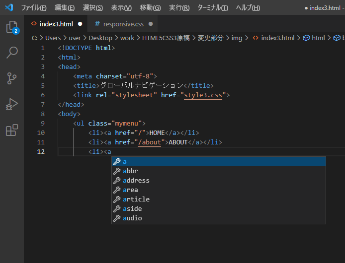
Task: Place cursor after '<li><a' on line 12
Action: (111, 152)
